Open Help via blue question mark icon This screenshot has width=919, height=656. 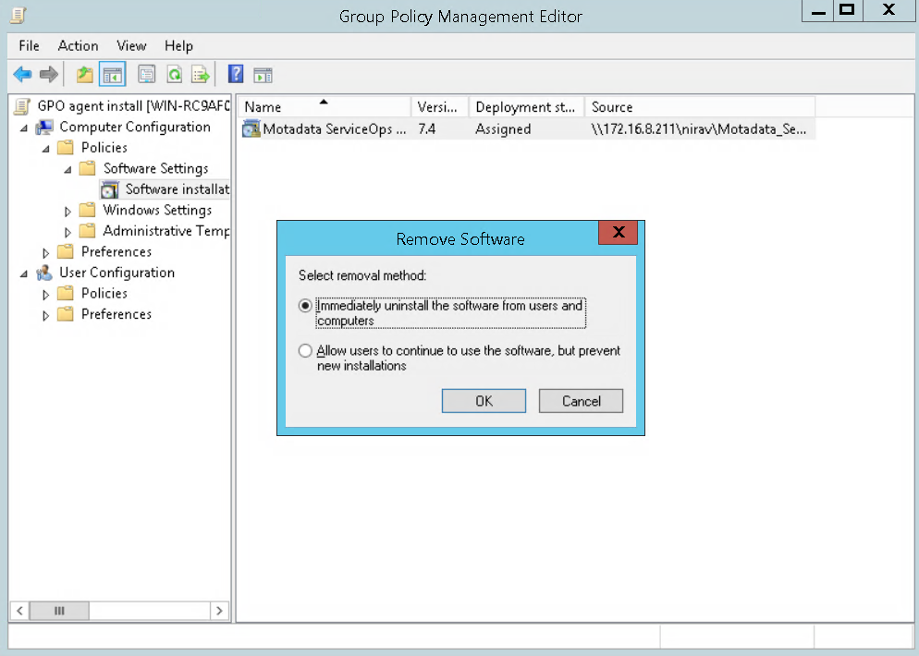pyautogui.click(x=236, y=75)
